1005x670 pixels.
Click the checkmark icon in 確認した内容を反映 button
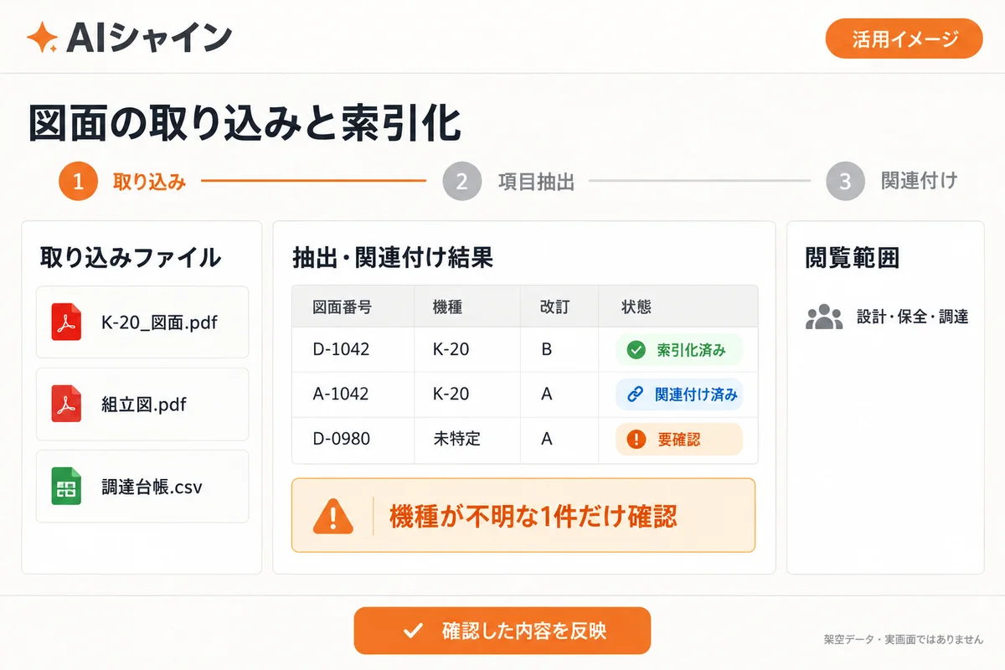pos(412,631)
